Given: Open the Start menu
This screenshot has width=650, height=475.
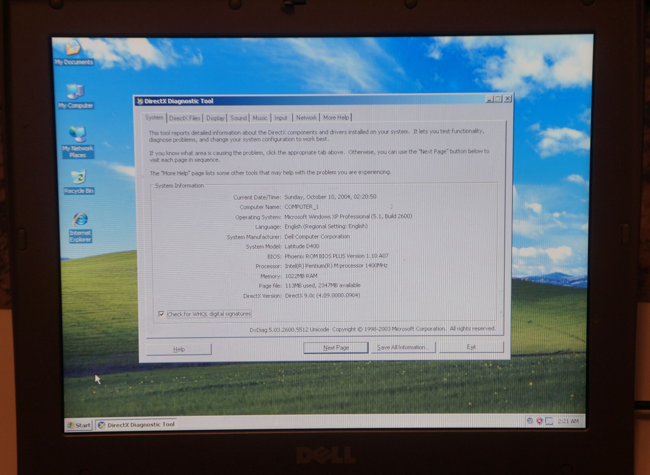Looking at the screenshot, I should tap(79, 425).
